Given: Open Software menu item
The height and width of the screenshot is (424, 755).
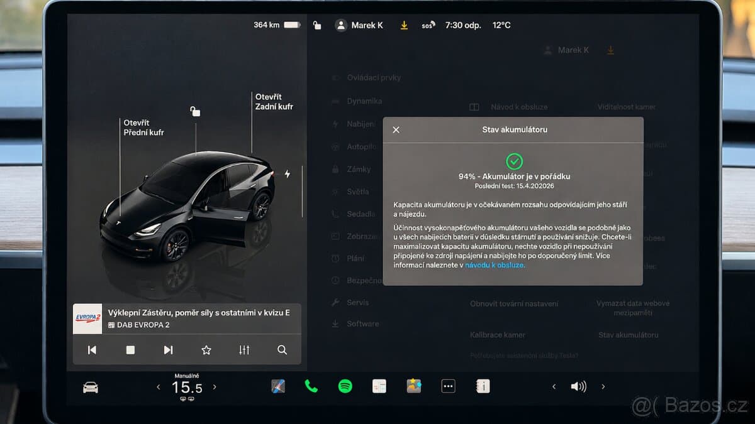Looking at the screenshot, I should 355,323.
